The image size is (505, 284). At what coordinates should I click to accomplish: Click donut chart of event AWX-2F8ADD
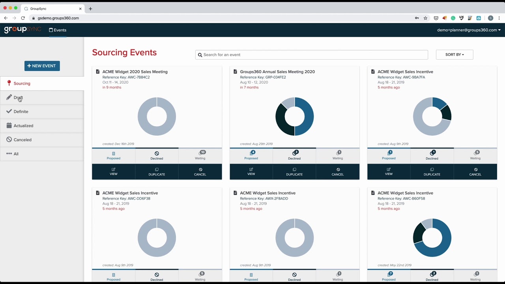click(x=295, y=238)
